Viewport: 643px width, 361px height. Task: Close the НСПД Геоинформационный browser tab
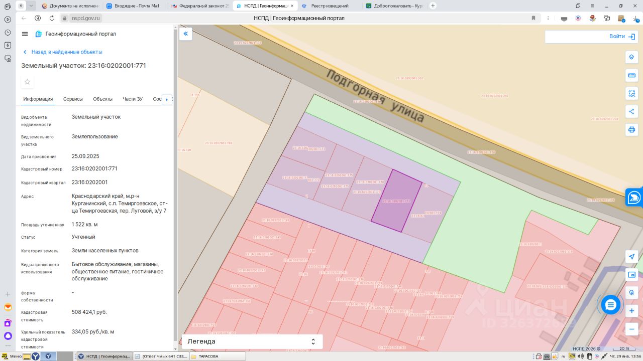coord(293,6)
